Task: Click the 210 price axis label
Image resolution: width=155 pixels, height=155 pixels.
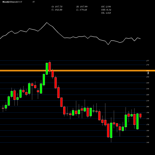Action: pyautogui.click(x=148, y=101)
